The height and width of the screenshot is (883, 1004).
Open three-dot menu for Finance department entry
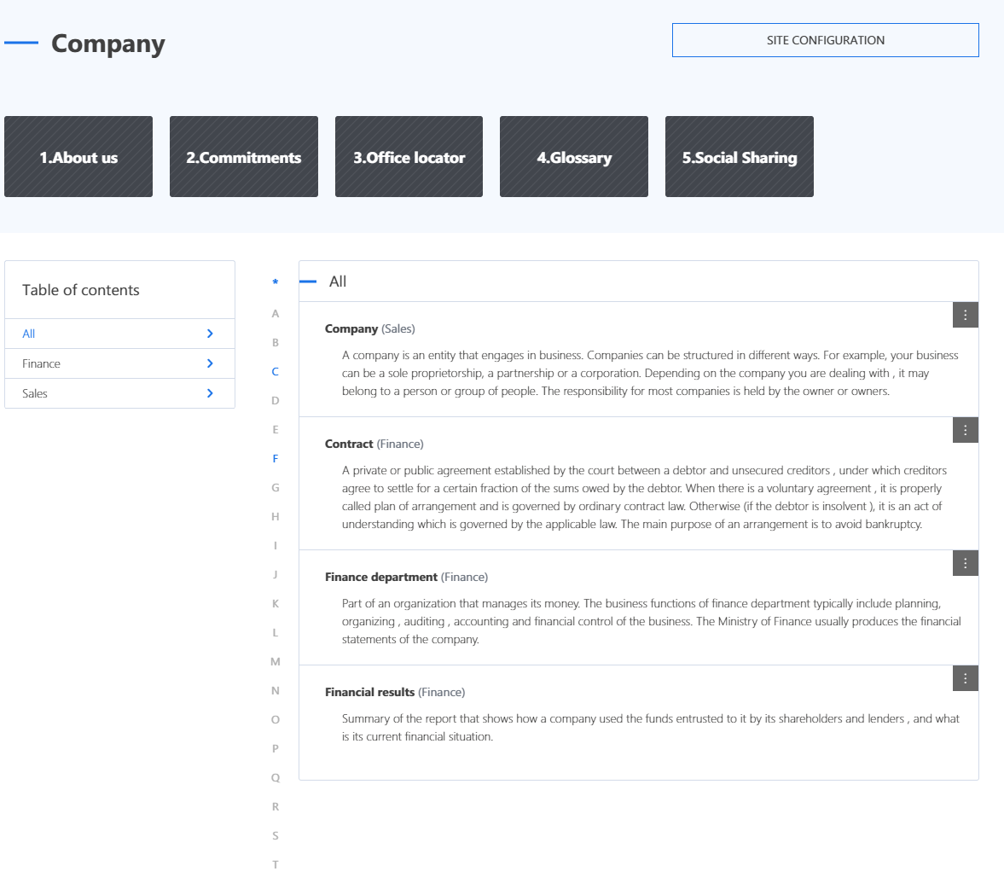pos(965,563)
